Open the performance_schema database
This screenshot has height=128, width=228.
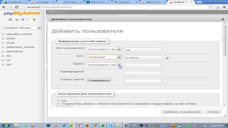click(x=20, y=47)
